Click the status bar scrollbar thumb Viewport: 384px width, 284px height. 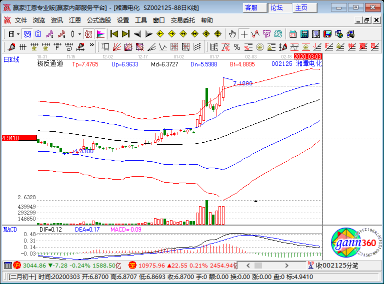coord(258,266)
